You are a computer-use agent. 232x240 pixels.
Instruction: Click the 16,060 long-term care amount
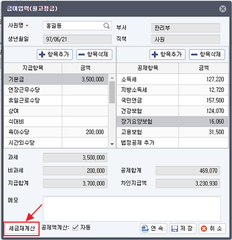pos(203,122)
